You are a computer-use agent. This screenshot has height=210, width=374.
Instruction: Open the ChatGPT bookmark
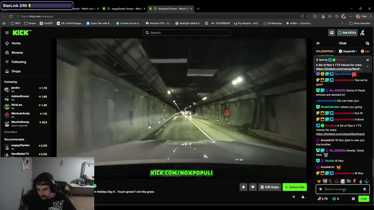pyautogui.click(x=46, y=23)
